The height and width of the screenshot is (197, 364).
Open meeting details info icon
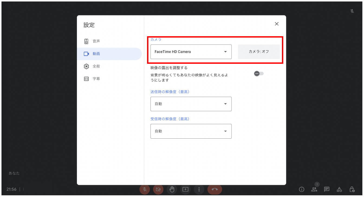pyautogui.click(x=301, y=189)
